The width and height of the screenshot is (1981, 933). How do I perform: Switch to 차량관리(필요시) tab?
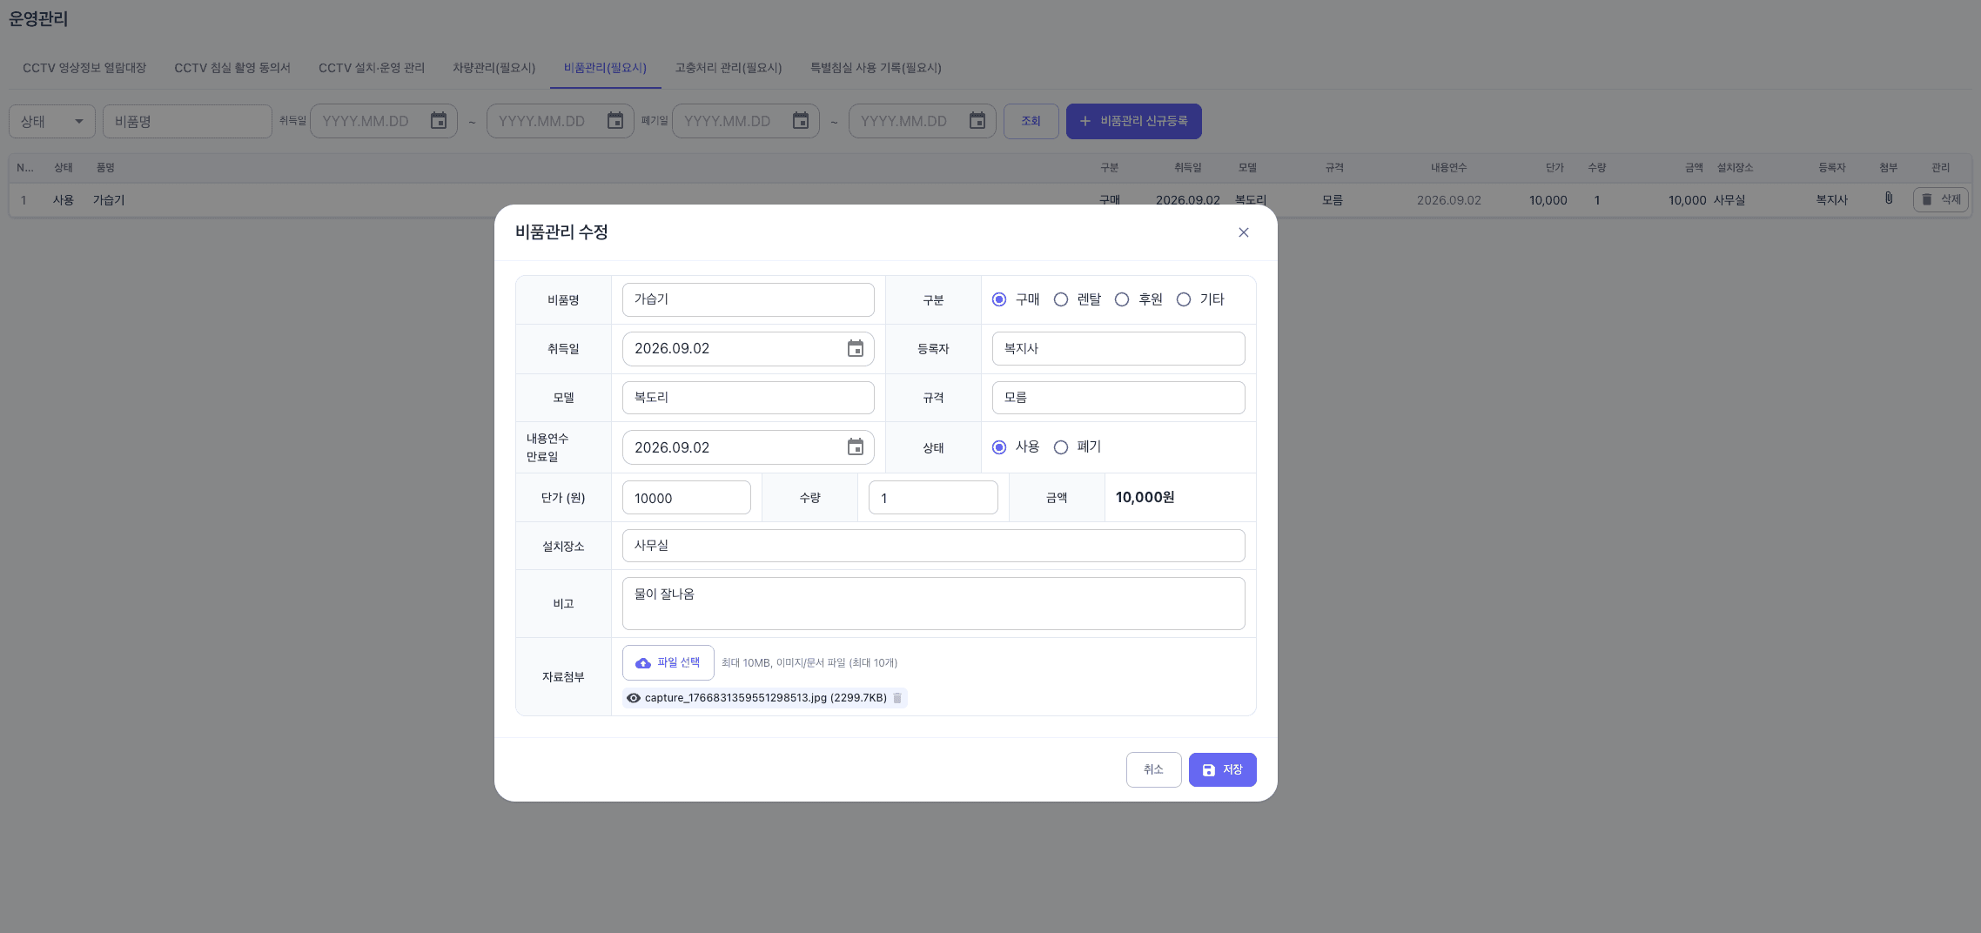pyautogui.click(x=494, y=68)
